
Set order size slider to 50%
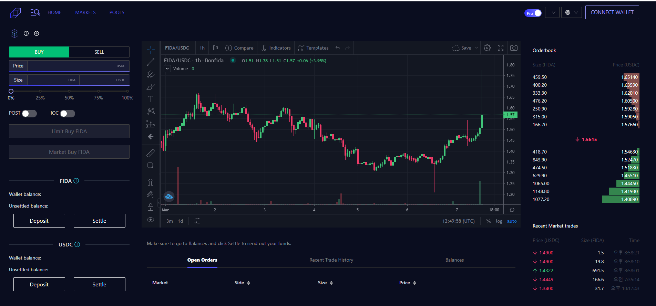point(69,91)
